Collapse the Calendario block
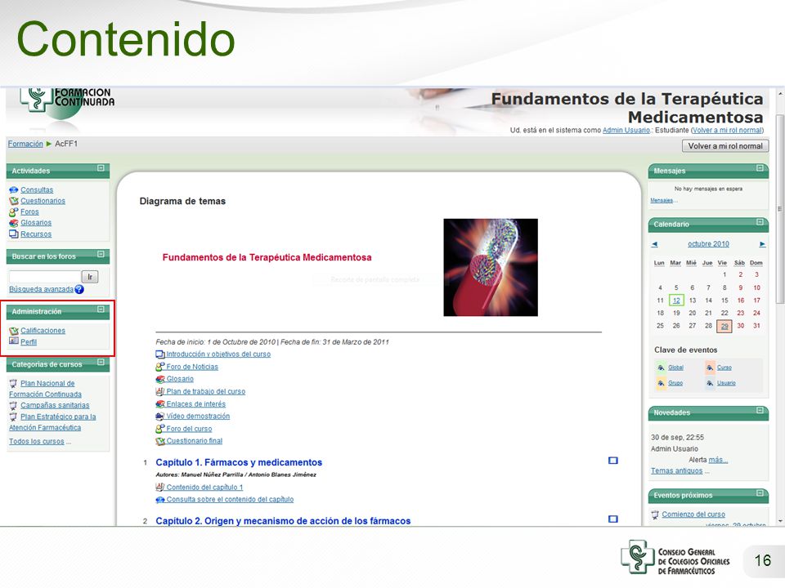Viewport: 785px width, 588px height. click(760, 222)
